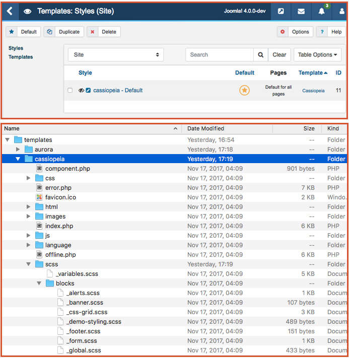
Task: Click the orange default star icon
Action: [x=244, y=91]
